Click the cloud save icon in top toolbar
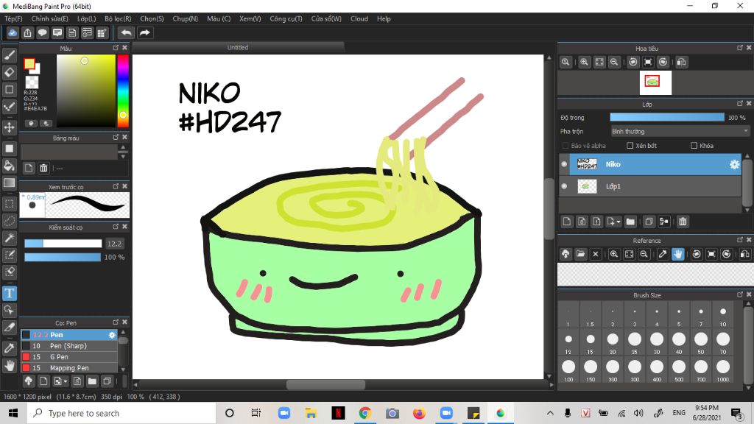Viewport: 754px width, 424px height. (x=13, y=32)
